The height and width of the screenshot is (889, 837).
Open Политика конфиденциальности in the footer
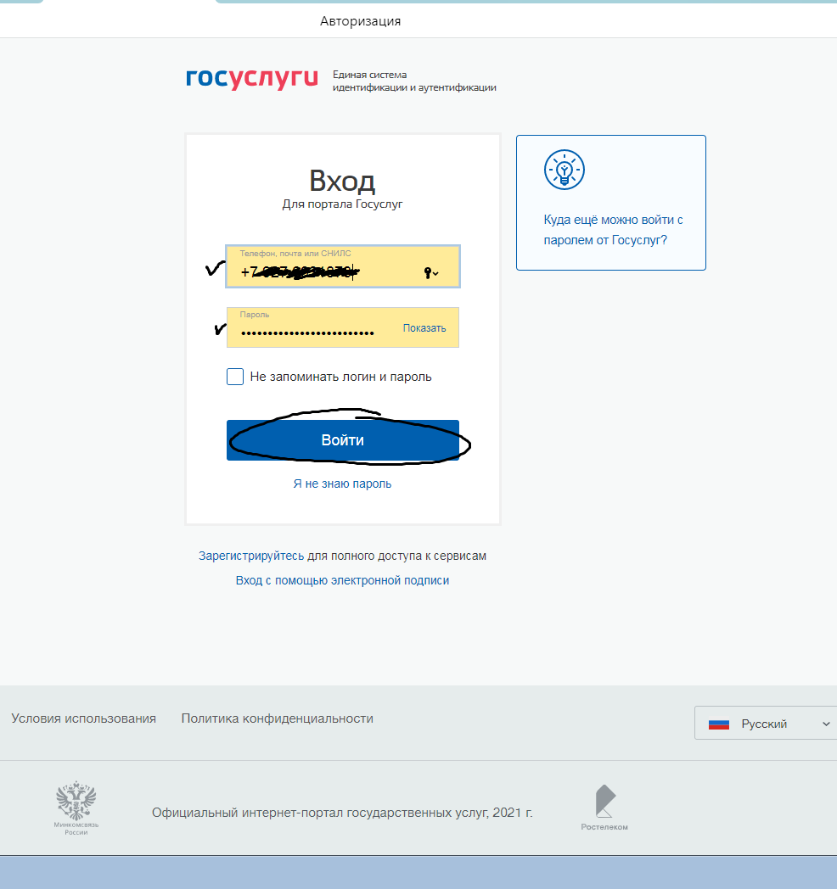277,718
